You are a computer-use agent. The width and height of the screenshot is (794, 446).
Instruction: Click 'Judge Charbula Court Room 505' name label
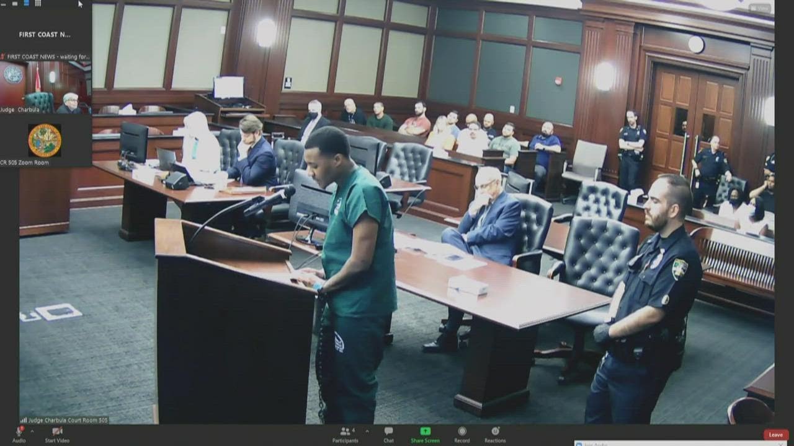coord(65,420)
